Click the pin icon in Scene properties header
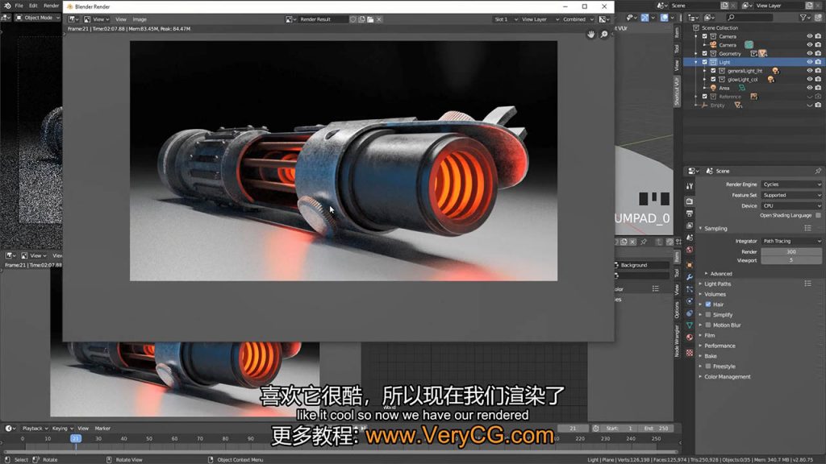826x464 pixels. click(x=818, y=171)
